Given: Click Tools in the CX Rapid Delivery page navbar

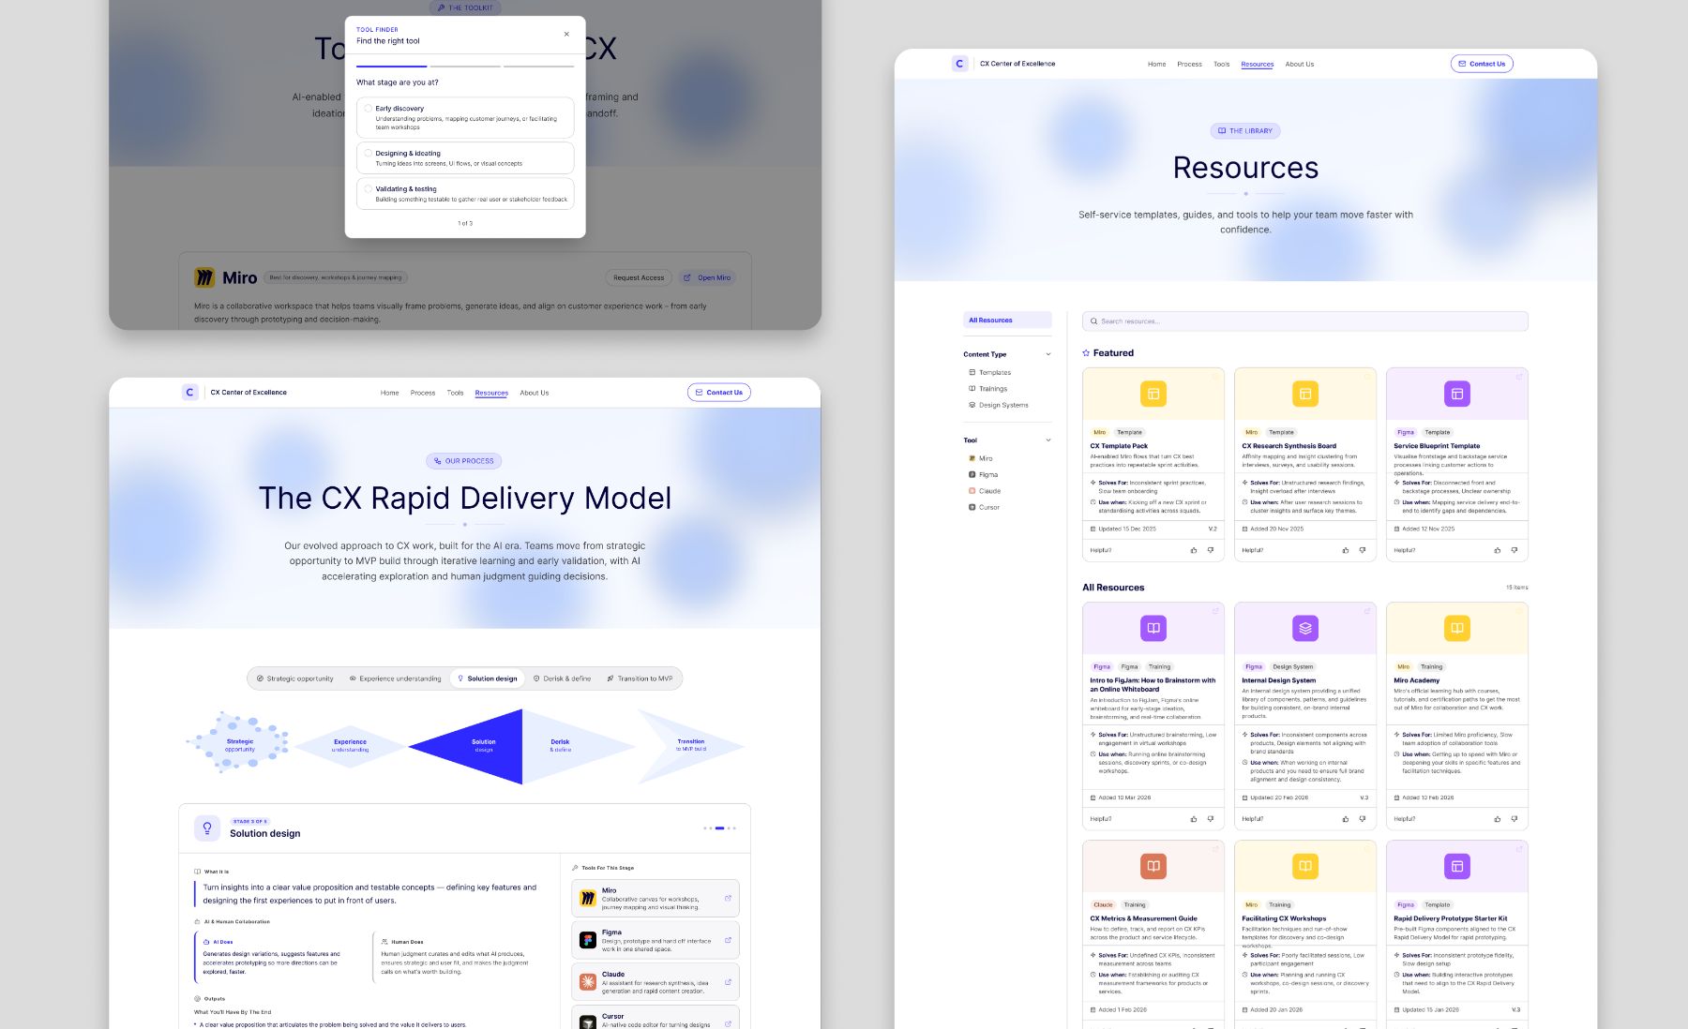Looking at the screenshot, I should (x=455, y=393).
